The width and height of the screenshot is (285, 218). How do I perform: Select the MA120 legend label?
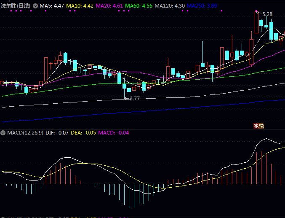point(170,6)
